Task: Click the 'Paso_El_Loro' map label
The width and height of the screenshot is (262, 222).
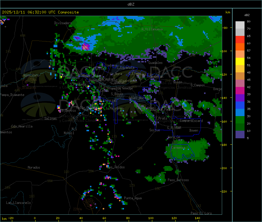Action: pos(201,213)
